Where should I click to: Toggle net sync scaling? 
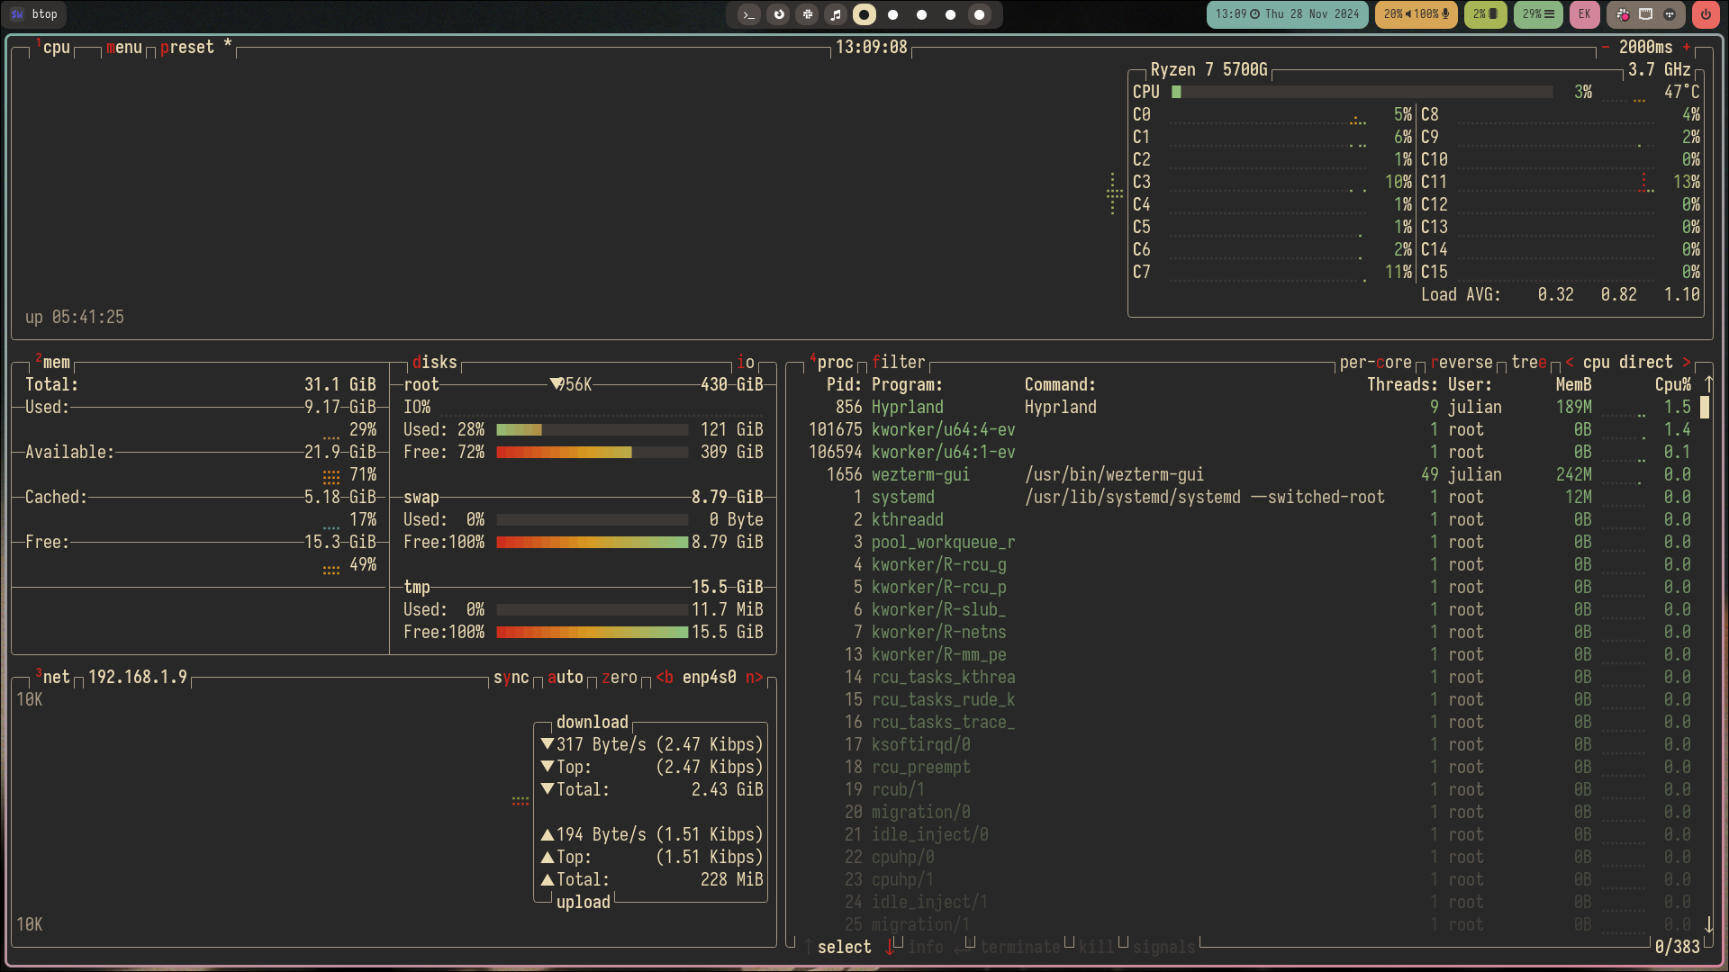pyautogui.click(x=511, y=677)
